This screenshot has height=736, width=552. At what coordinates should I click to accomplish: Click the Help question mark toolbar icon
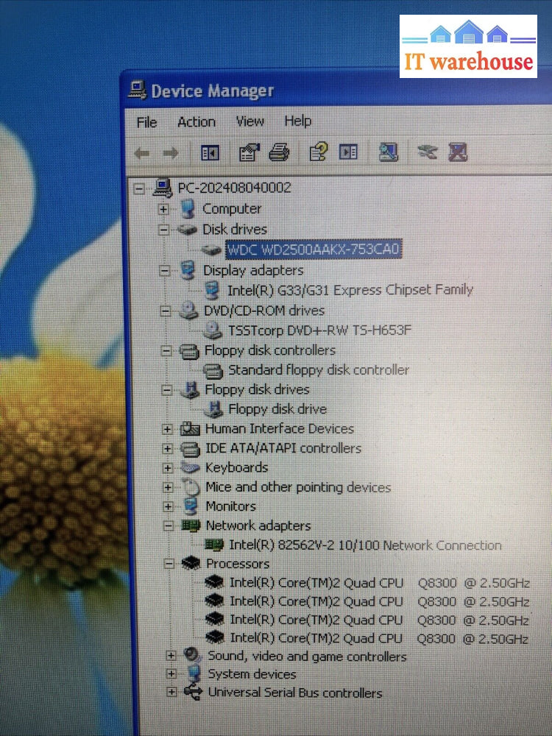319,152
